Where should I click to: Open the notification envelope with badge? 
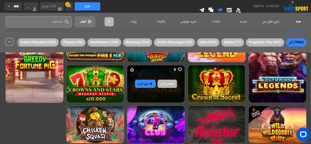click(69, 6)
